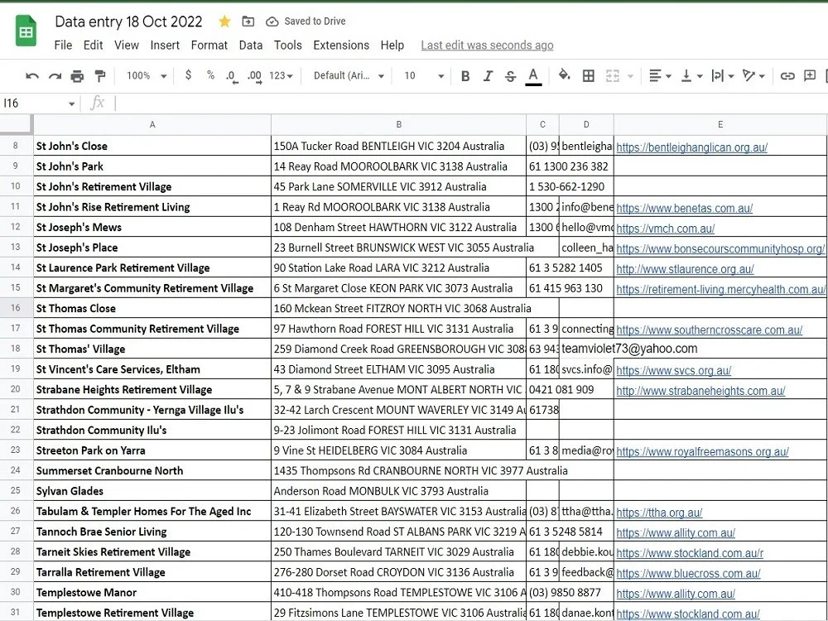The height and width of the screenshot is (621, 828).
Task: Open the View menu
Action: tap(127, 46)
